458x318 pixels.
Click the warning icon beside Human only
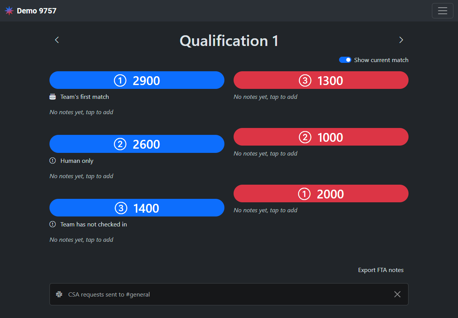53,161
